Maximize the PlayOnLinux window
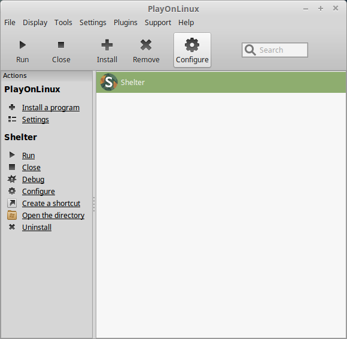This screenshot has height=339, width=347. [x=321, y=8]
